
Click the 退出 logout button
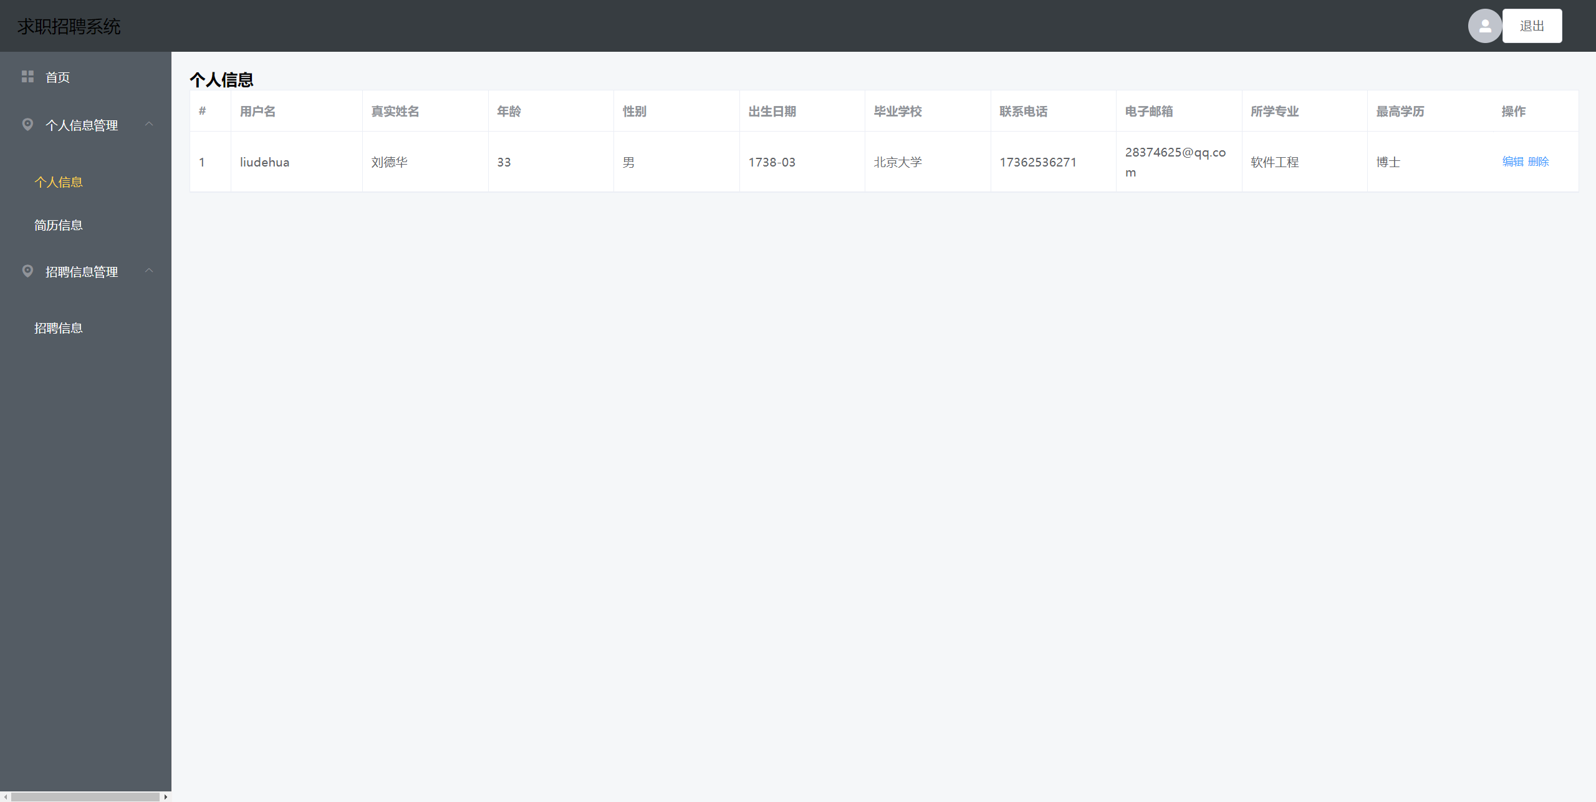[1532, 26]
